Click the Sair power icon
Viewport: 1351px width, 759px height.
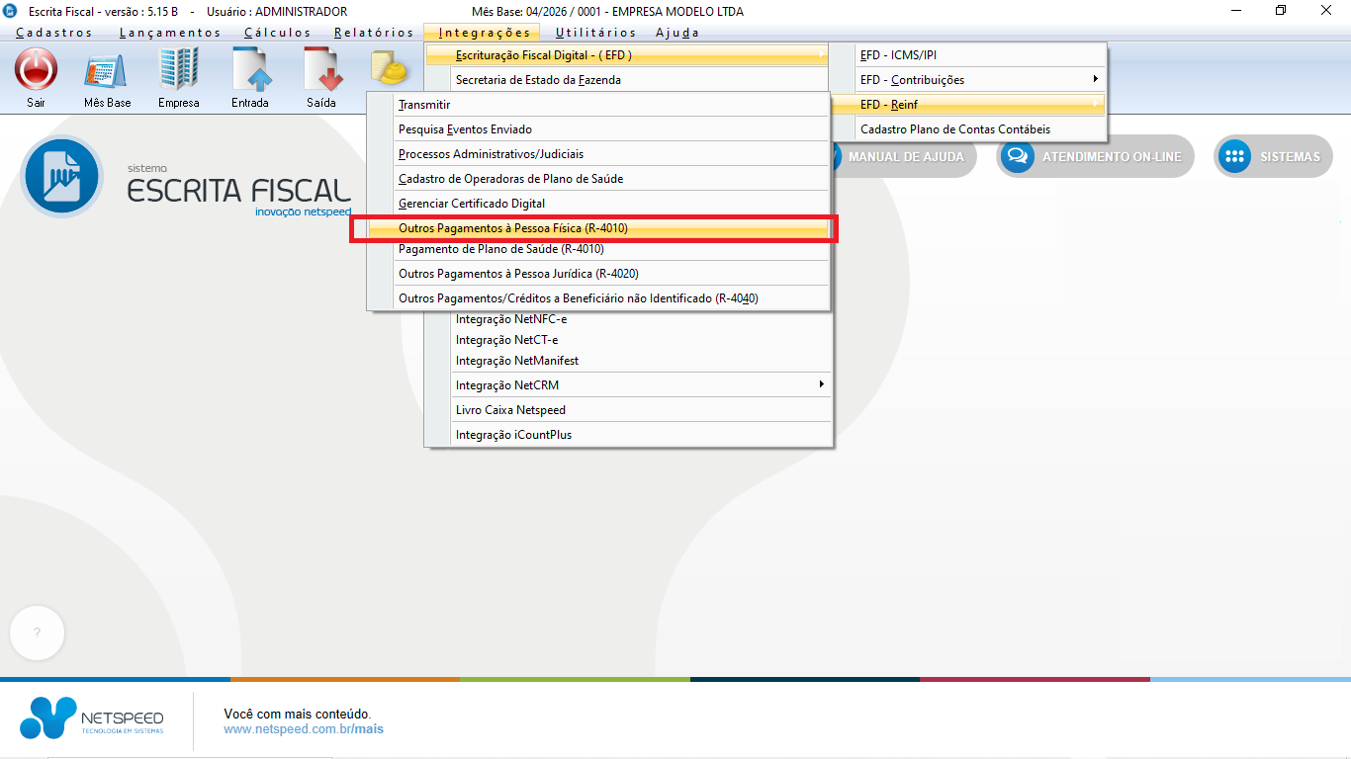pos(36,71)
